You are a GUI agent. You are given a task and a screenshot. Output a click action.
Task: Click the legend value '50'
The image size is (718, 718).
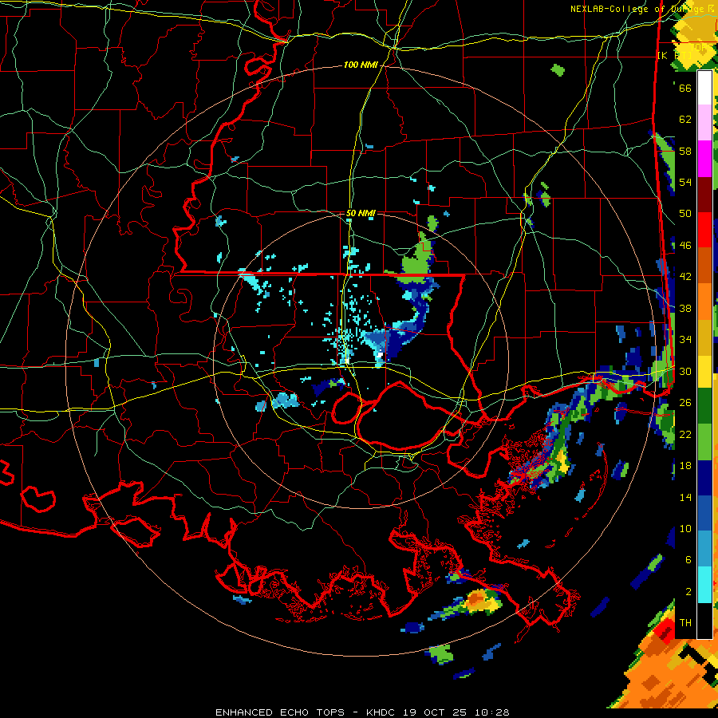[x=685, y=213]
